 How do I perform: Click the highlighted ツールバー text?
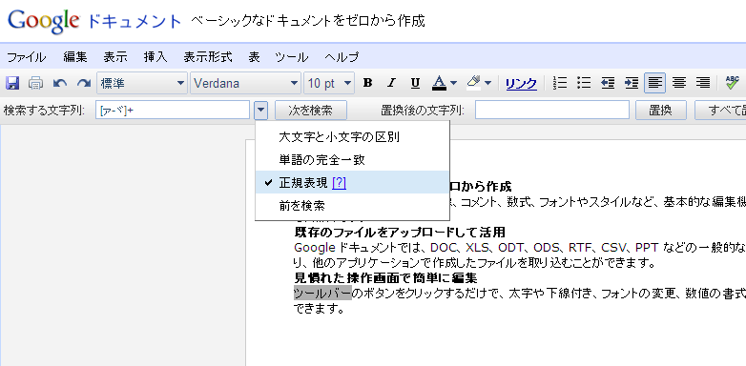pos(322,293)
